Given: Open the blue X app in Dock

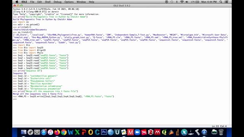Looking at the screenshot, I should click(184, 132).
